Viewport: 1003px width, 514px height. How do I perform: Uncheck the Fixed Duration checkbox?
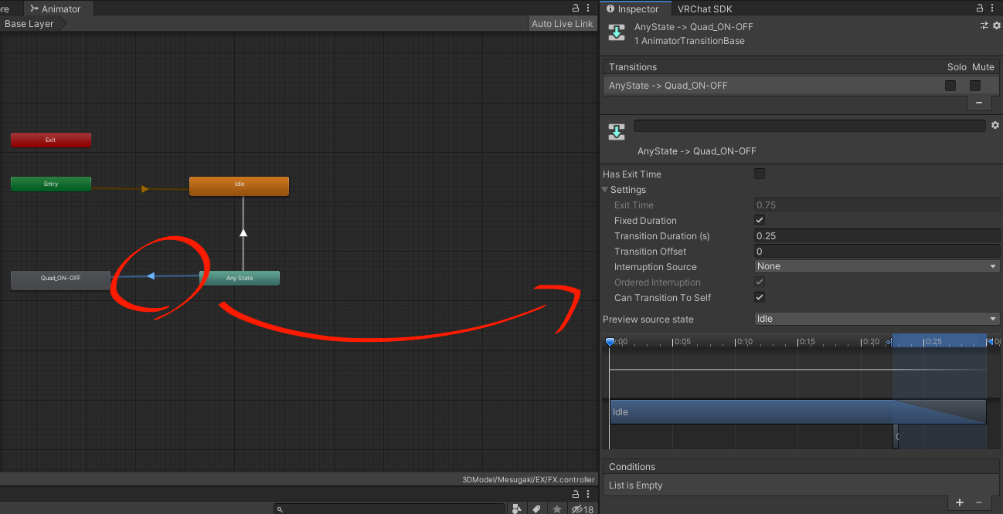[x=760, y=220]
